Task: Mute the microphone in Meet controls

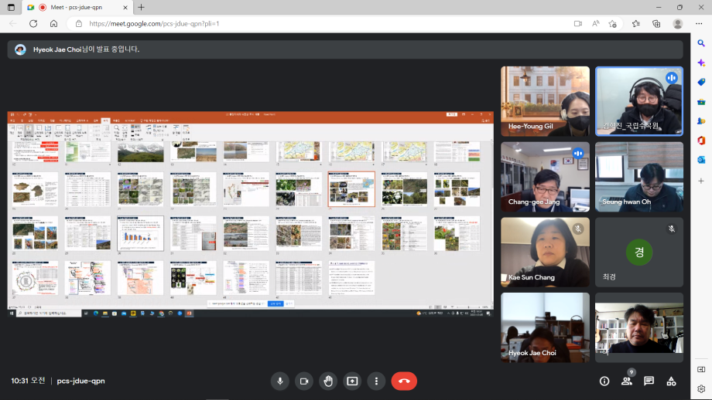Action: tap(280, 381)
